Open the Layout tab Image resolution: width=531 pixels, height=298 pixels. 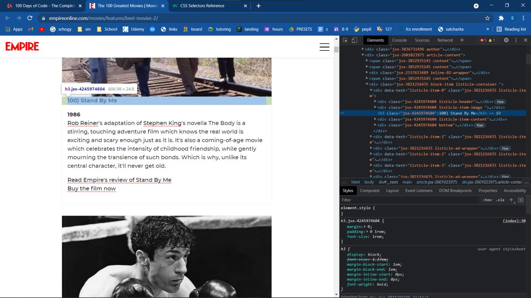pyautogui.click(x=392, y=191)
